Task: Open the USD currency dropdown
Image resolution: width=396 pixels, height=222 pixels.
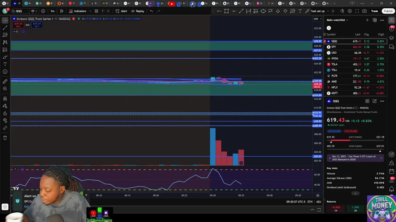Action: [317, 19]
